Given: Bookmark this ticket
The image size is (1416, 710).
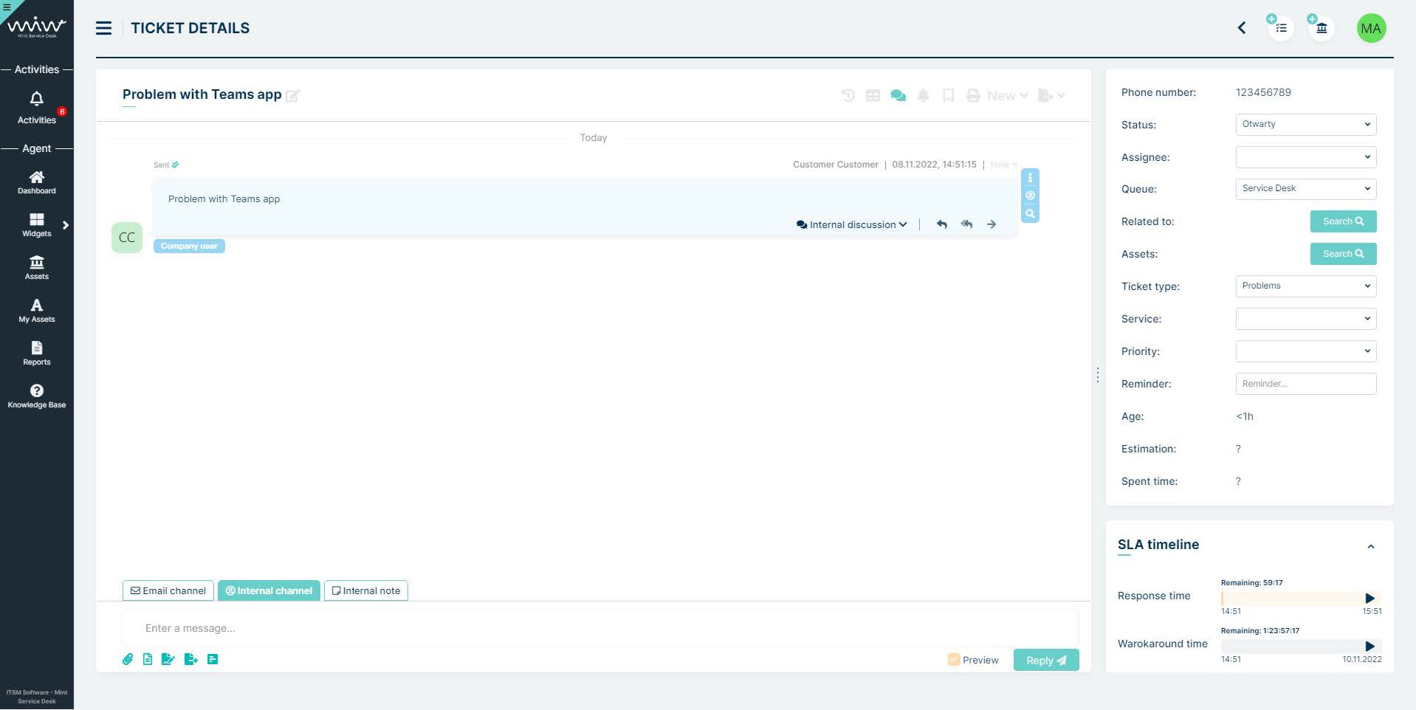Looking at the screenshot, I should pyautogui.click(x=948, y=95).
